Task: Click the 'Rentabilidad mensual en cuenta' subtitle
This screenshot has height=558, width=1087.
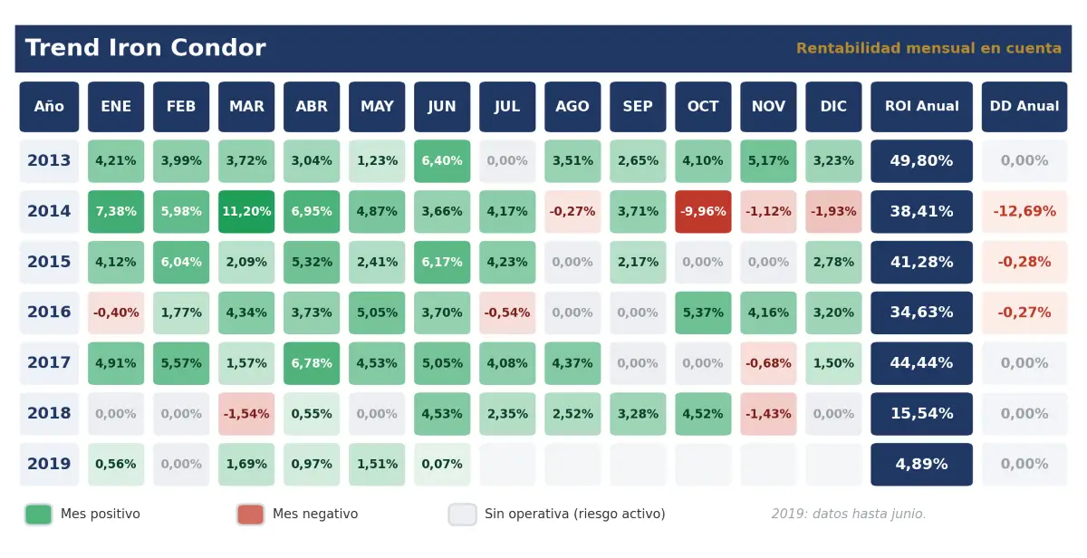Action: click(928, 49)
